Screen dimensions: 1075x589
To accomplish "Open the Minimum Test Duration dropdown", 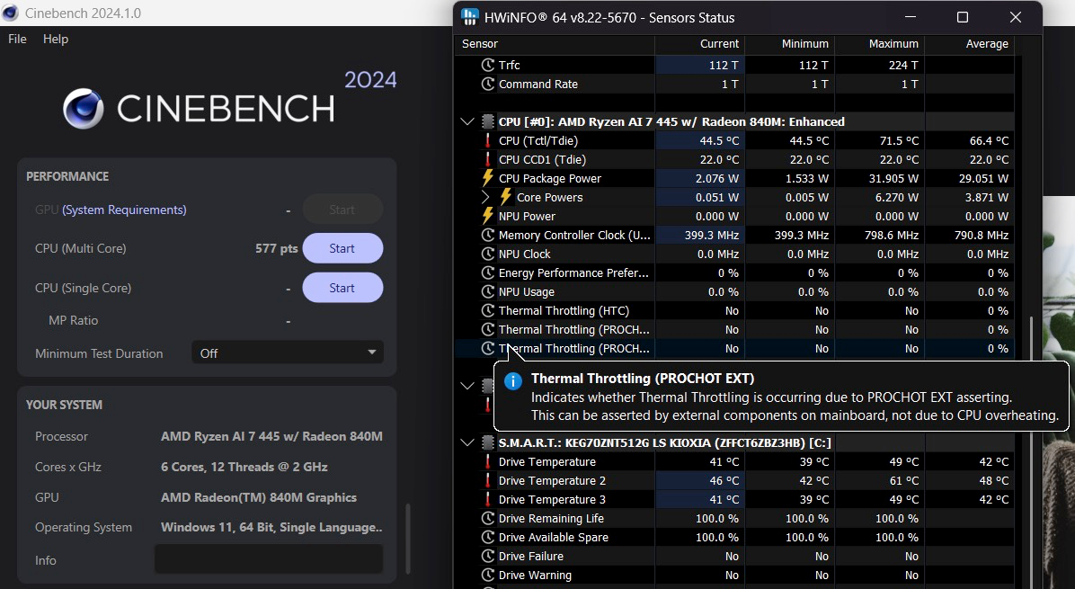I will (x=288, y=353).
